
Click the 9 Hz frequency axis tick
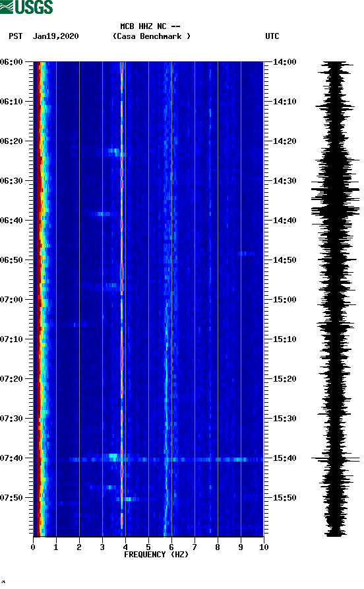241,547
